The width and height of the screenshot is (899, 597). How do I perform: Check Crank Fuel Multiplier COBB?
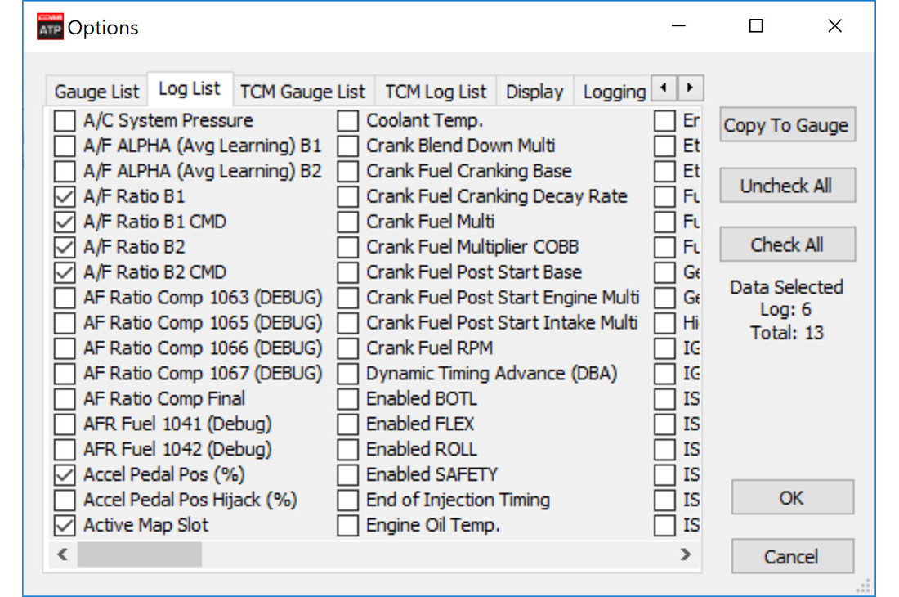pos(347,247)
